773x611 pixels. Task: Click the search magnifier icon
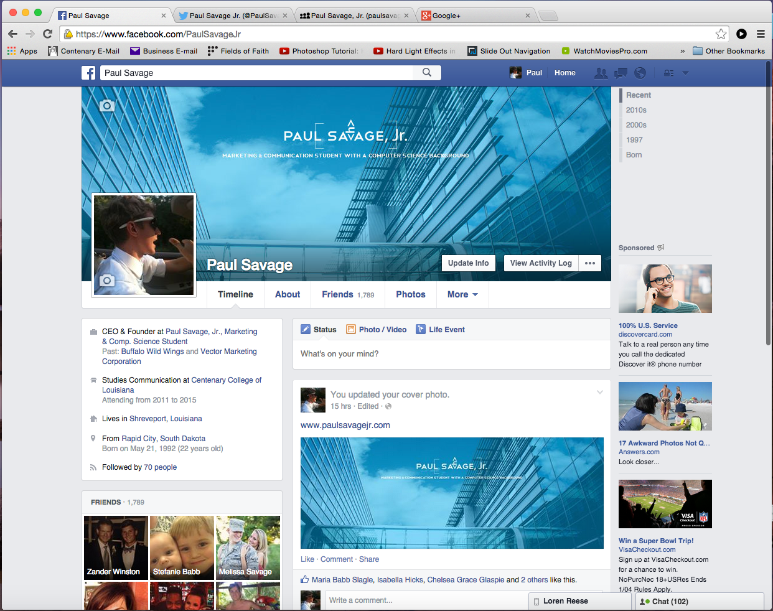(427, 73)
